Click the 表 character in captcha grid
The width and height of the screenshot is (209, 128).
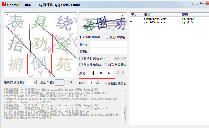click(15, 22)
